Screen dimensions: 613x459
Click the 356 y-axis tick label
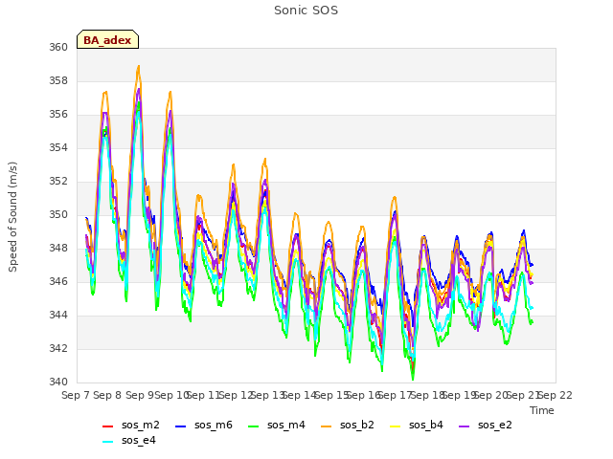(58, 115)
